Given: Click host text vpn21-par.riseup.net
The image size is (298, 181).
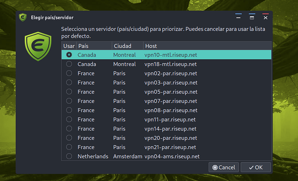Looking at the screenshot, I should click(x=170, y=147).
